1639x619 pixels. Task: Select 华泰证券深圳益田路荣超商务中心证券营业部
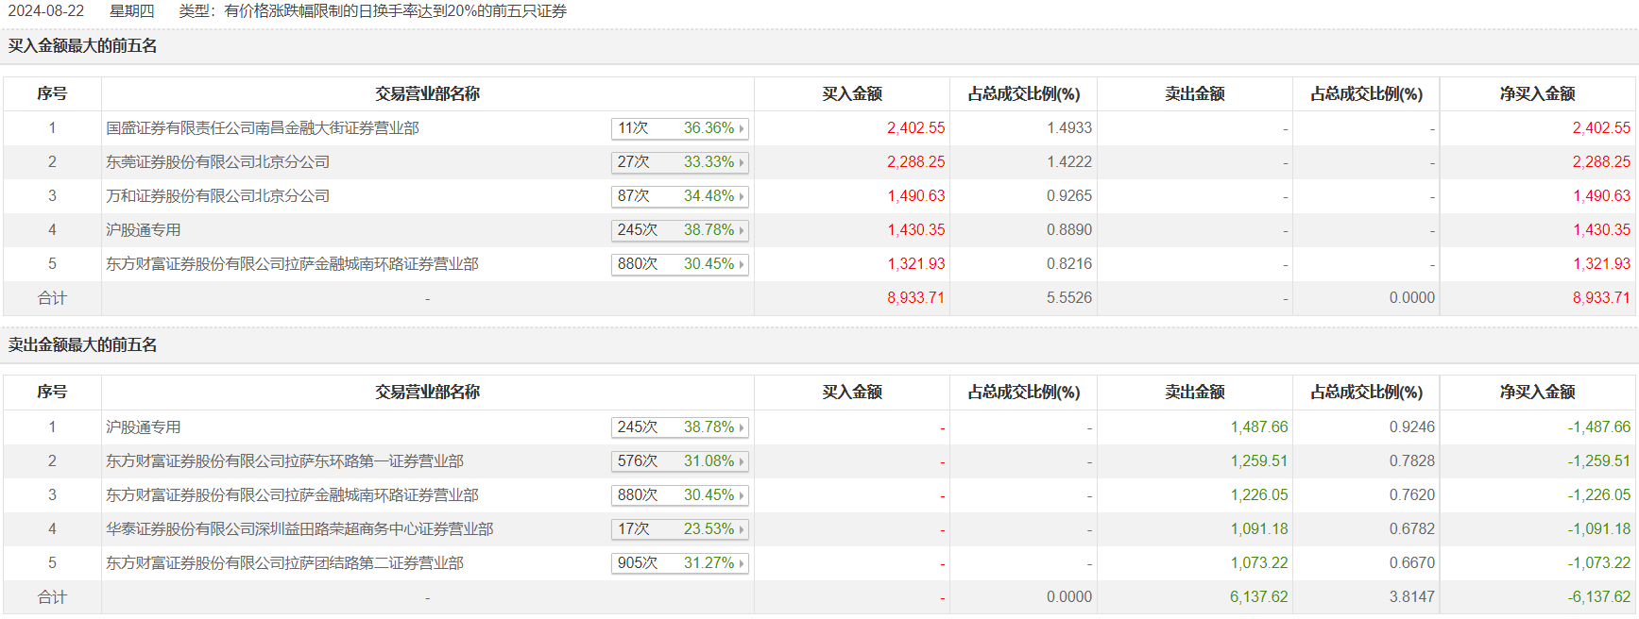point(299,529)
